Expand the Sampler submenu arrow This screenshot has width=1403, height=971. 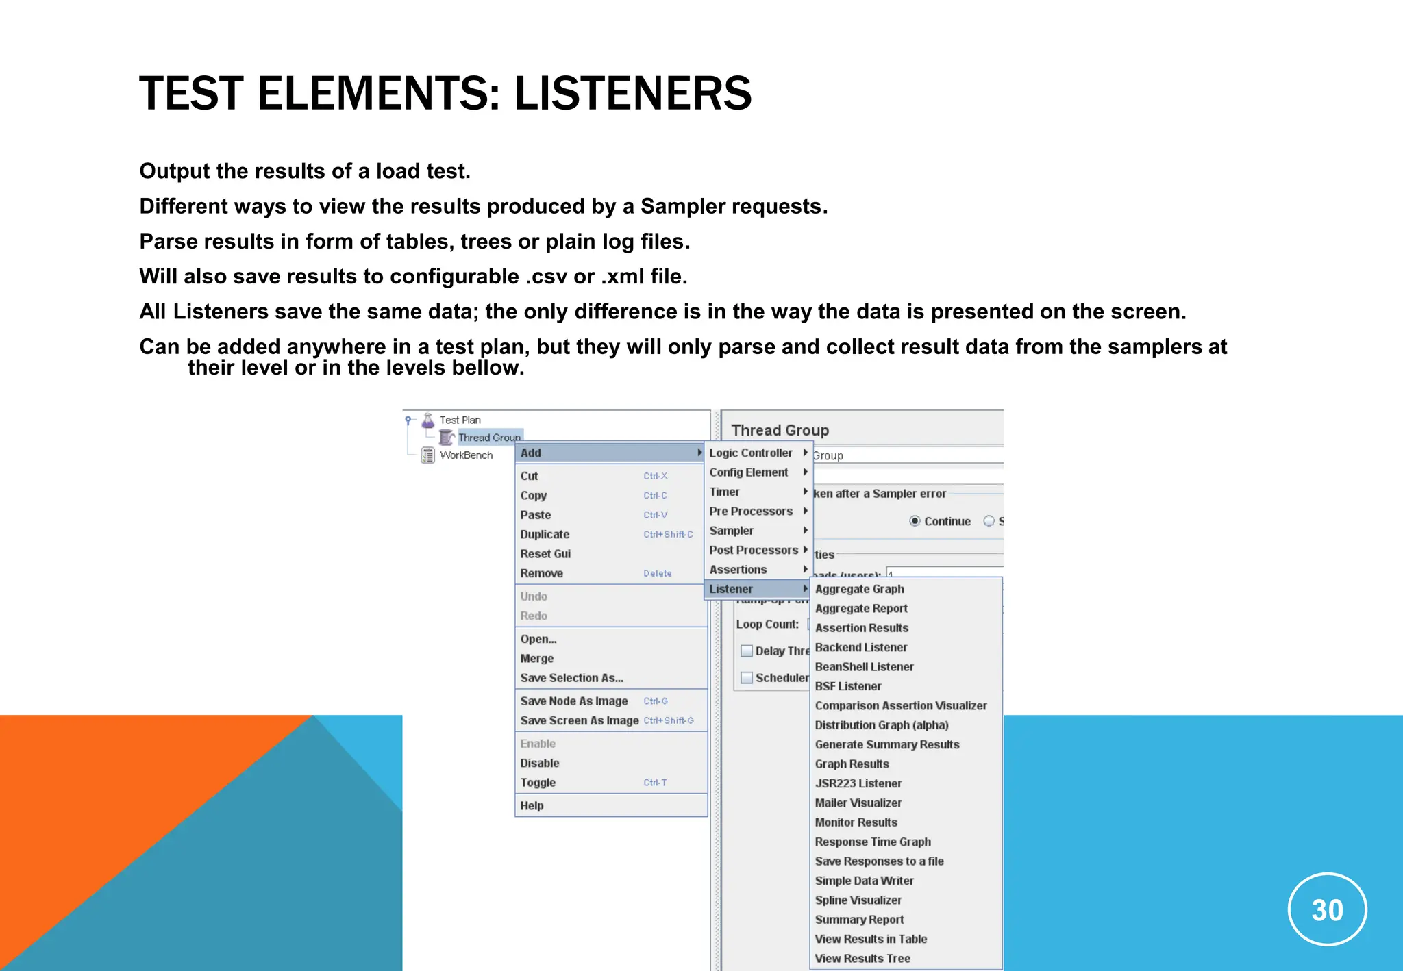coord(806,531)
